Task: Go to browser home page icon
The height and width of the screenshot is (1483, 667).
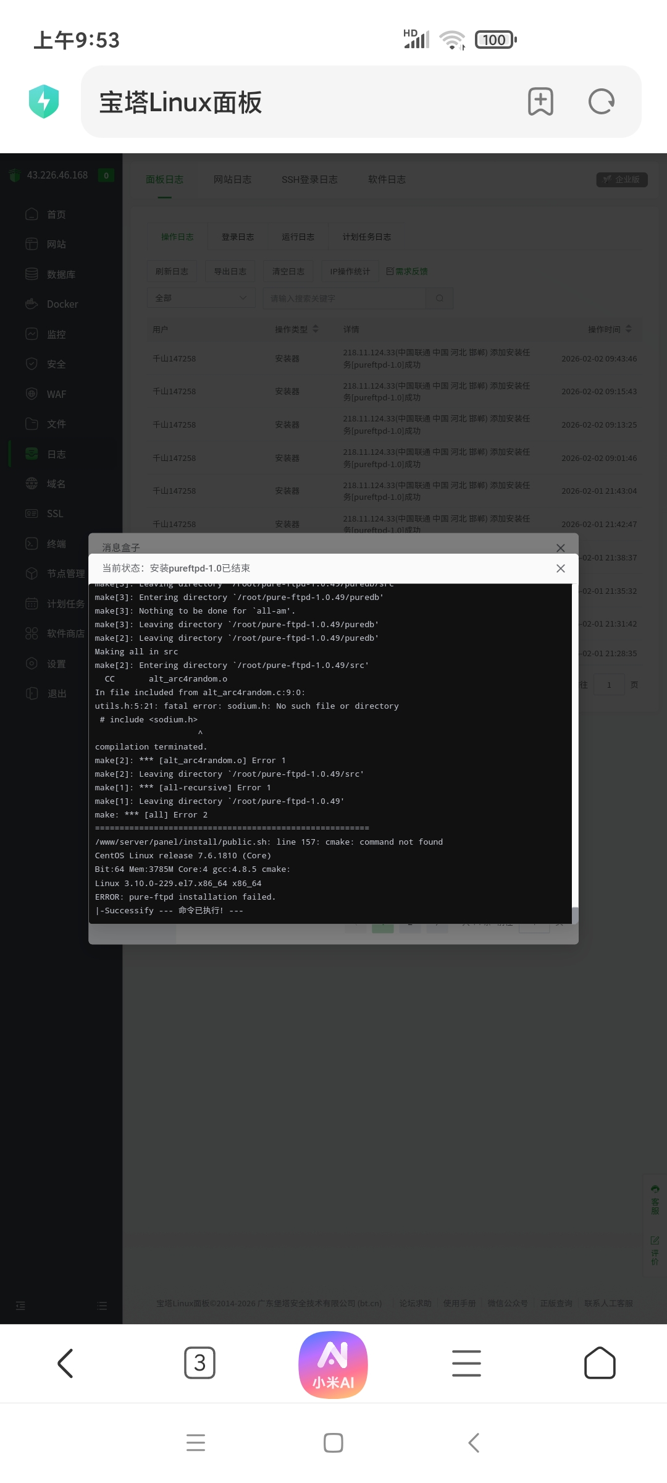Action: click(x=600, y=1363)
